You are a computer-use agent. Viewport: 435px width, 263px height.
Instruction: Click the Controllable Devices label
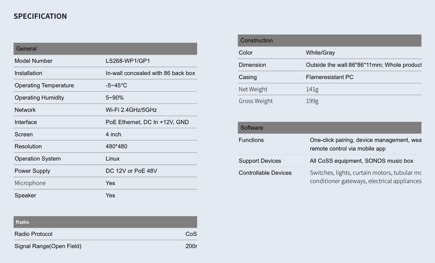pyautogui.click(x=265, y=173)
